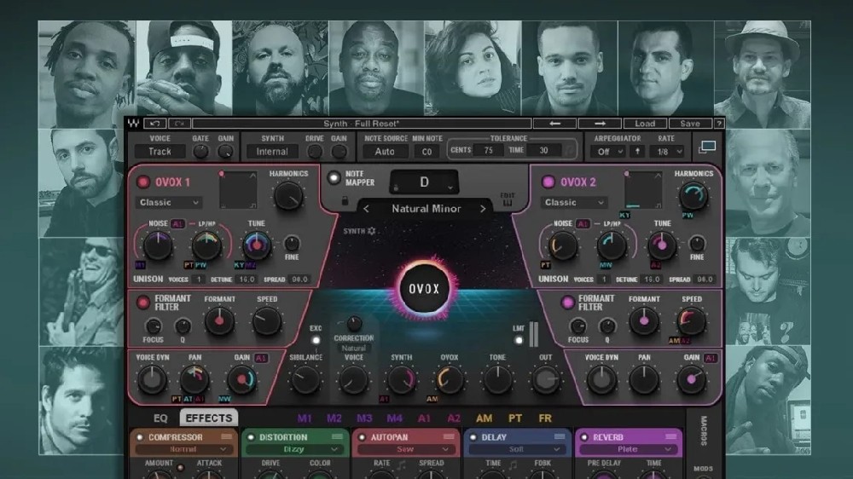Toggle the OVOX 2 power button
This screenshot has height=479, width=853.
click(548, 182)
